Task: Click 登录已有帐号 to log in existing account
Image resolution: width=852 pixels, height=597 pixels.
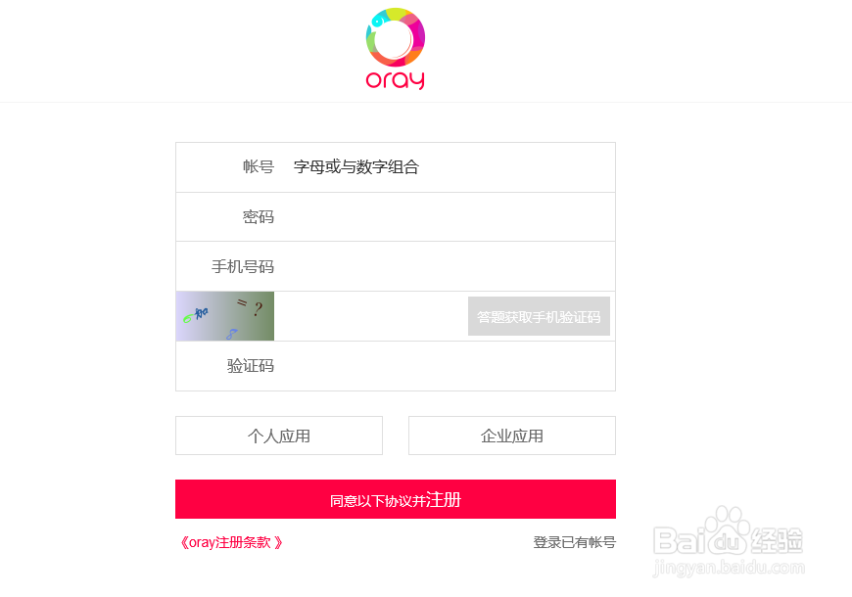Action: 574,541
